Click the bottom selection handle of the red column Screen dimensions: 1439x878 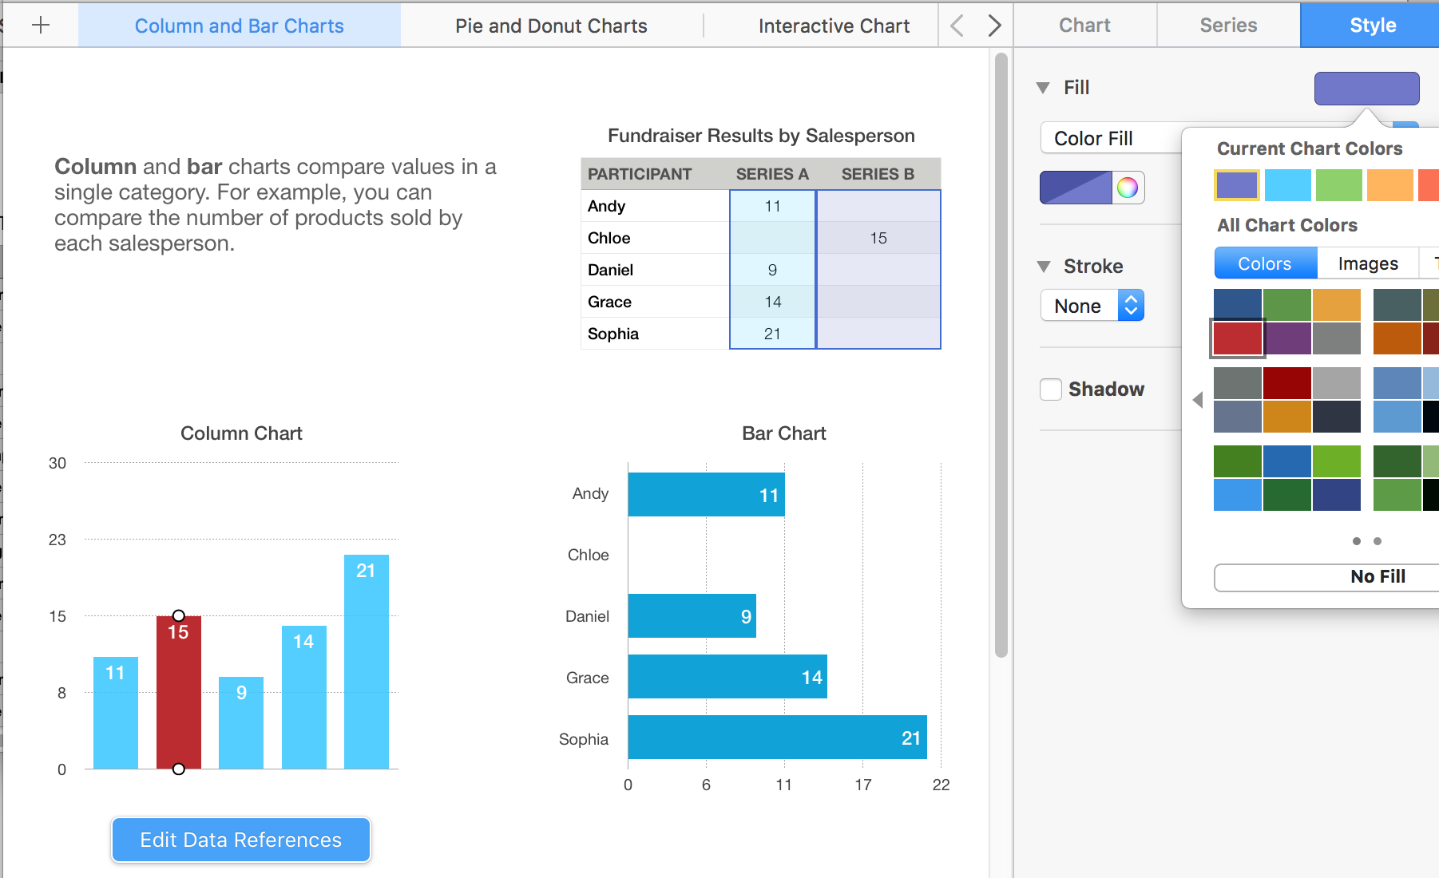pyautogui.click(x=179, y=769)
